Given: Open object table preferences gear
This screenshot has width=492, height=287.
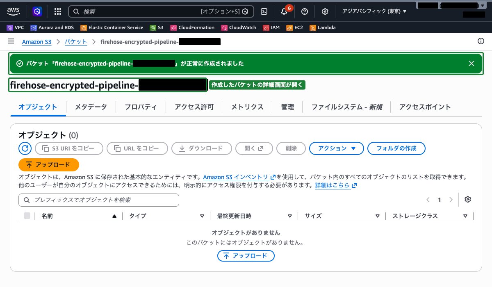Looking at the screenshot, I should point(468,200).
